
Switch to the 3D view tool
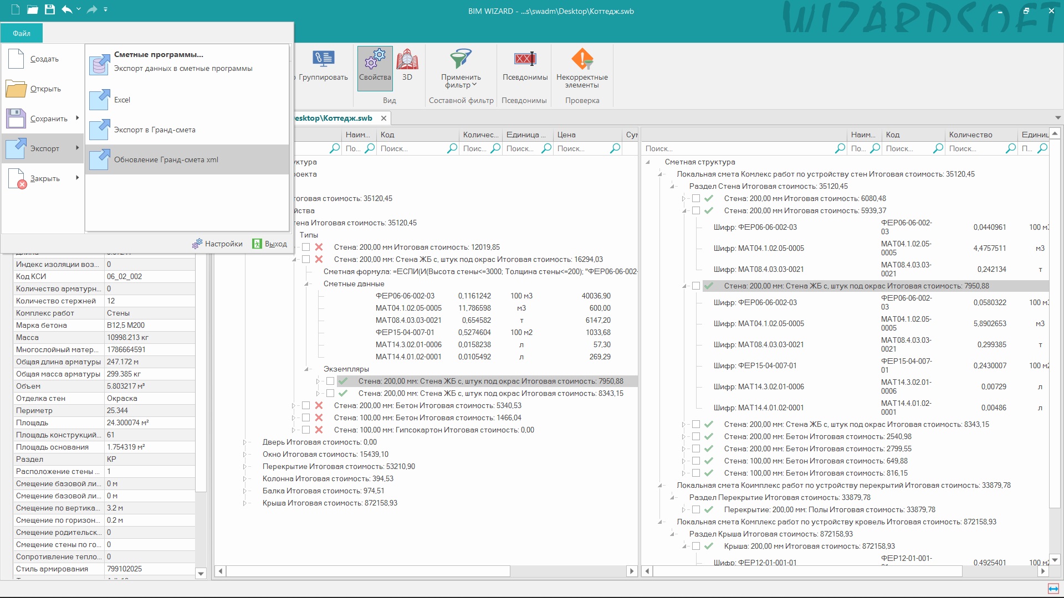click(407, 65)
